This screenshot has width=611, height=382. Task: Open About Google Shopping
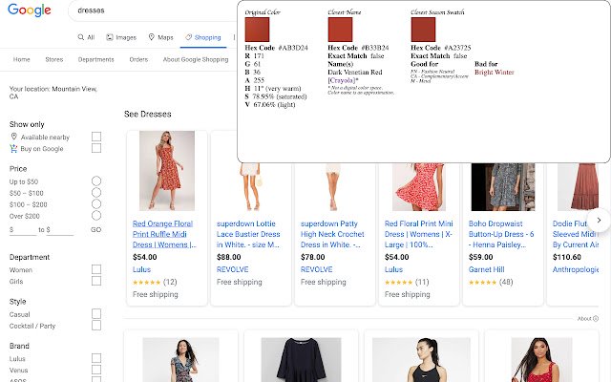point(195,59)
